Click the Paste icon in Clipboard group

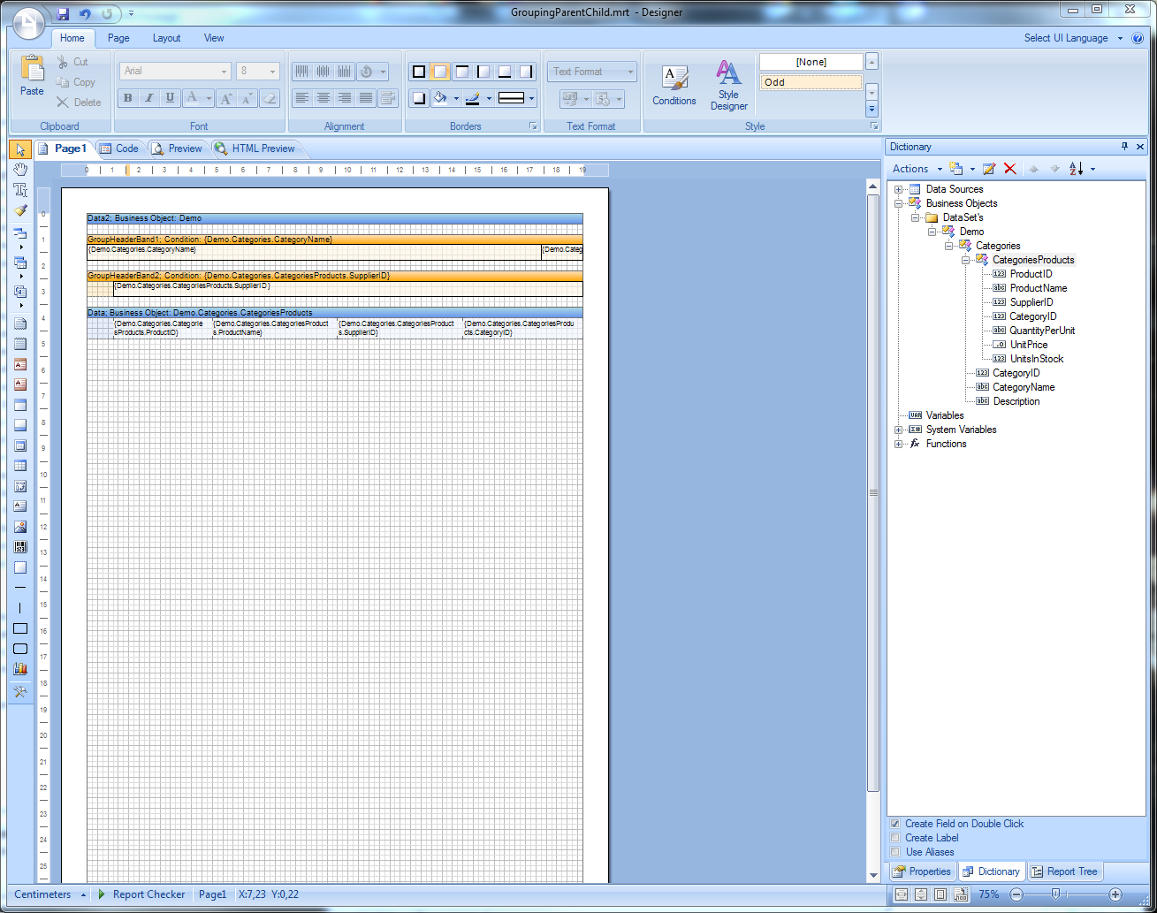pos(32,75)
